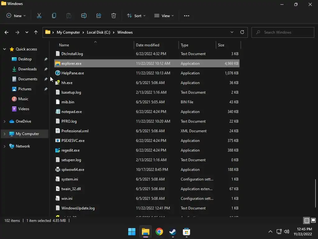This screenshot has height=239, width=318.
Task: Click the file list vertical scrollbar
Action: pyautogui.click(x=316, y=194)
